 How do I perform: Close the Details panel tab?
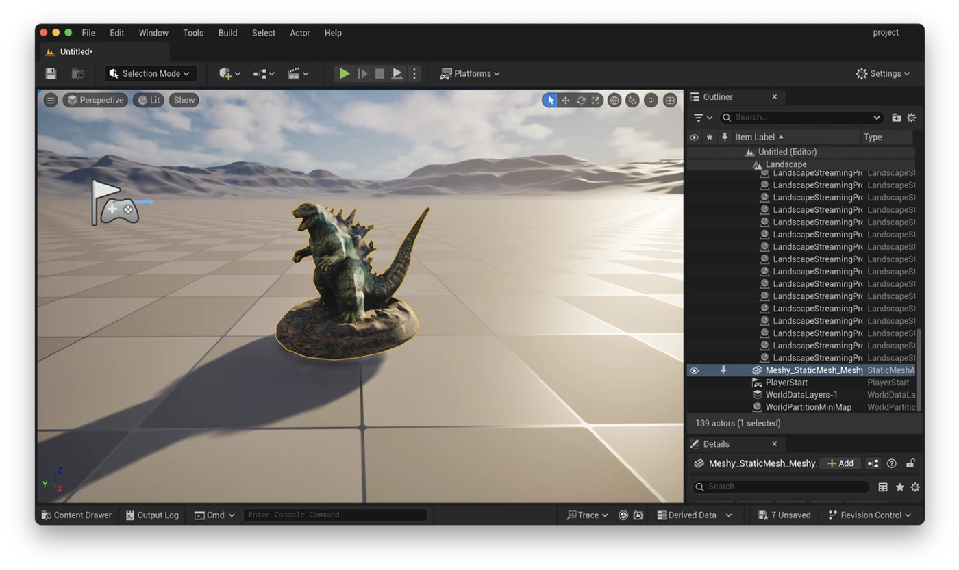775,444
